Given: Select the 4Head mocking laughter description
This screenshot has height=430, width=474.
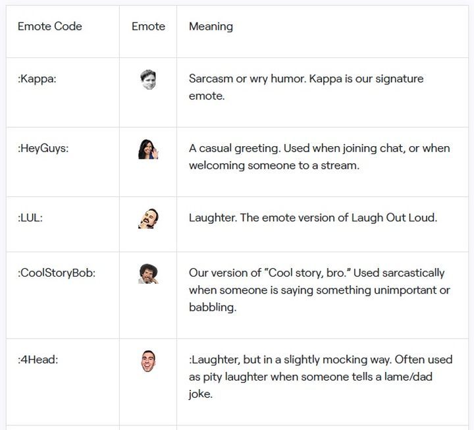Looking at the screenshot, I should 321,377.
